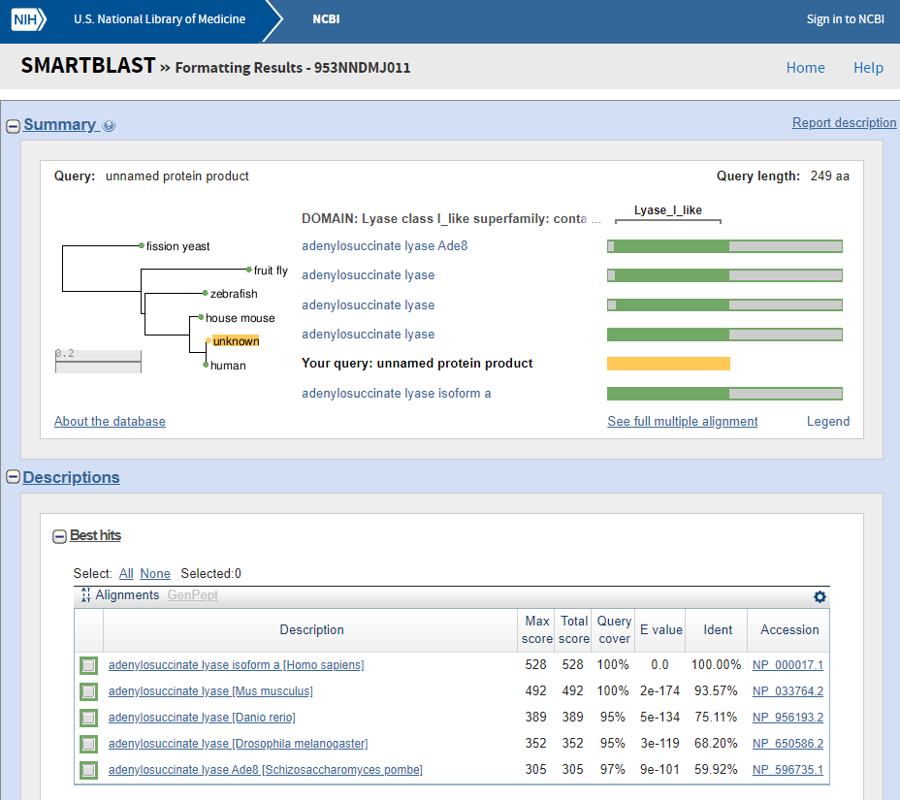
Task: Check the Drosophila melanogaster hit checkbox
Action: (x=88, y=744)
